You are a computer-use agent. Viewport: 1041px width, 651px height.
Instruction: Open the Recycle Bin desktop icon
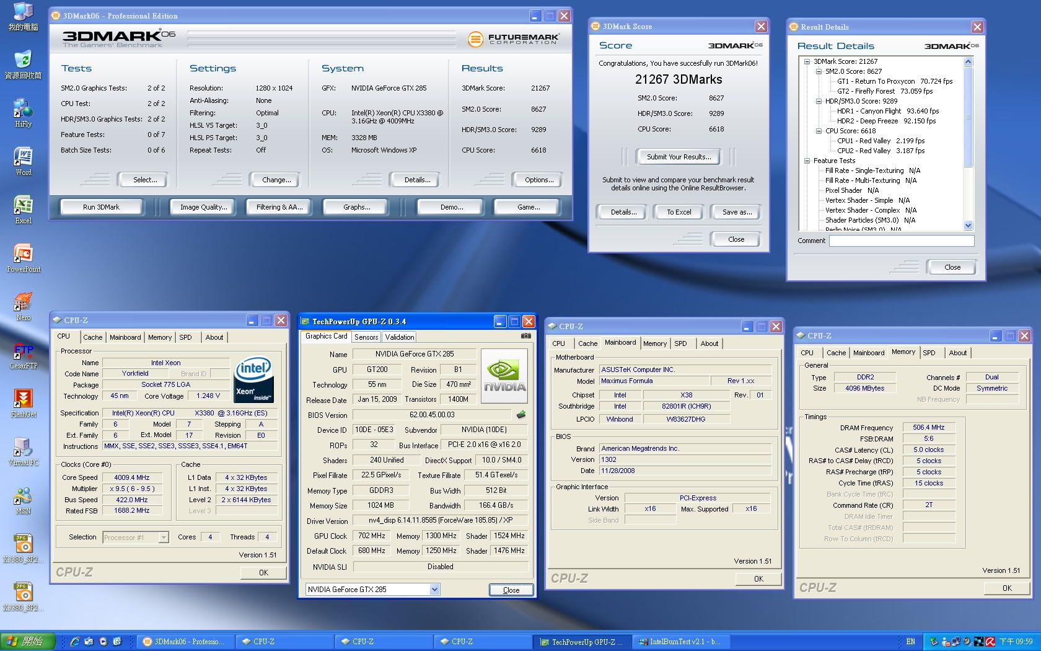(23, 65)
